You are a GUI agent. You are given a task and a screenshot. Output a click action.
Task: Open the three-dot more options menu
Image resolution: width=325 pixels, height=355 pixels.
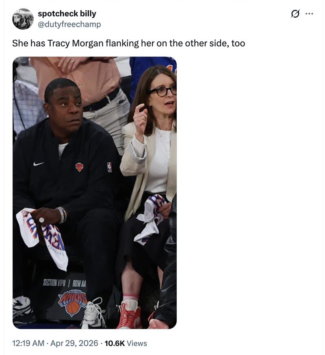tap(309, 14)
